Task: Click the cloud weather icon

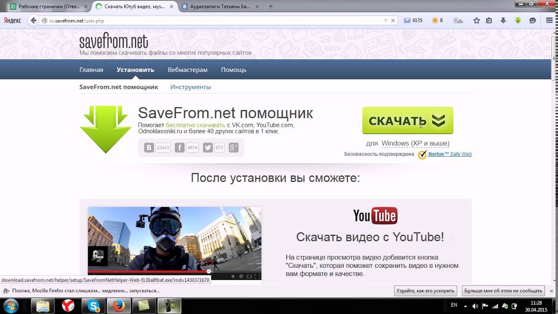Action: point(458,20)
